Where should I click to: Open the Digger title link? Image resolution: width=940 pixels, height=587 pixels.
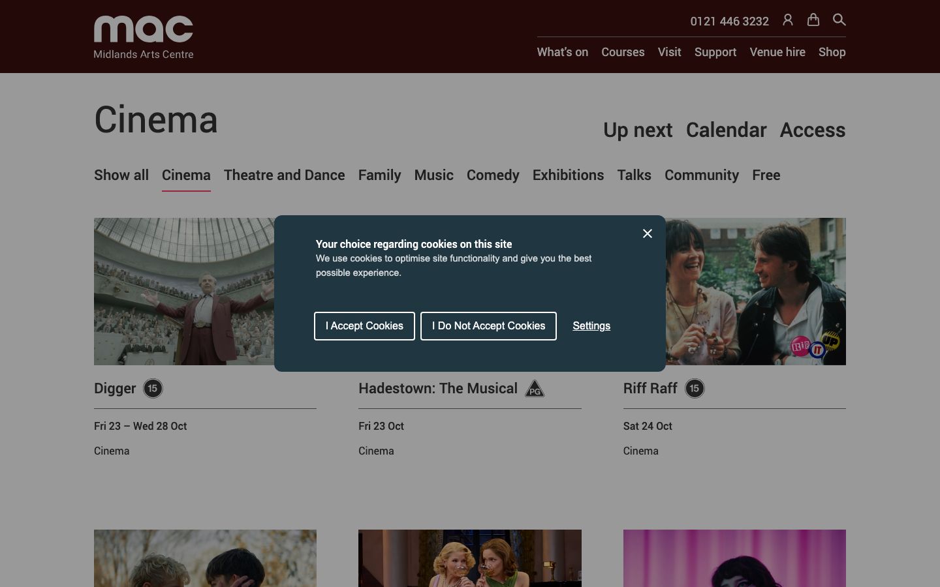click(115, 389)
